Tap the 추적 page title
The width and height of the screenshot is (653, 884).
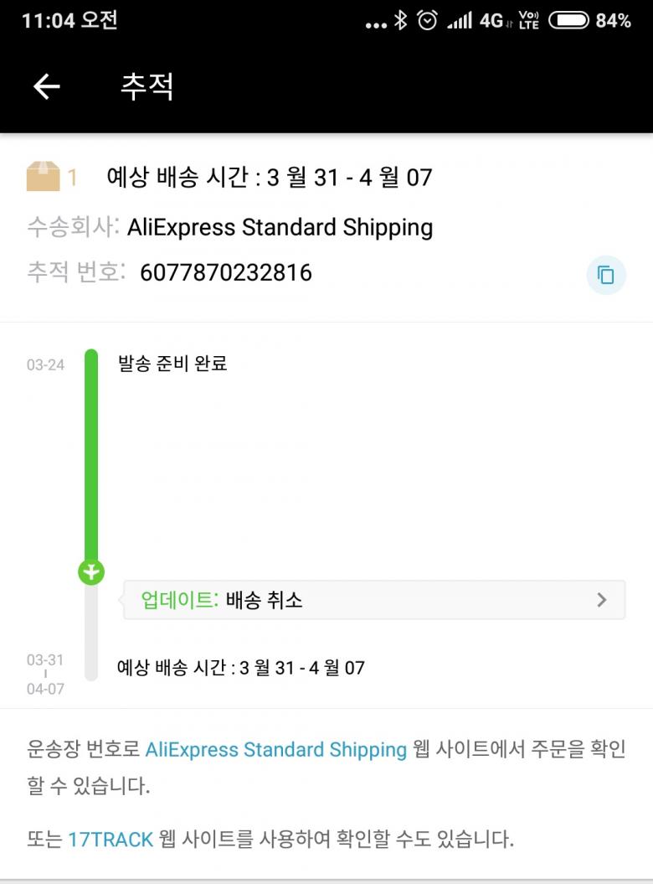[x=147, y=86]
